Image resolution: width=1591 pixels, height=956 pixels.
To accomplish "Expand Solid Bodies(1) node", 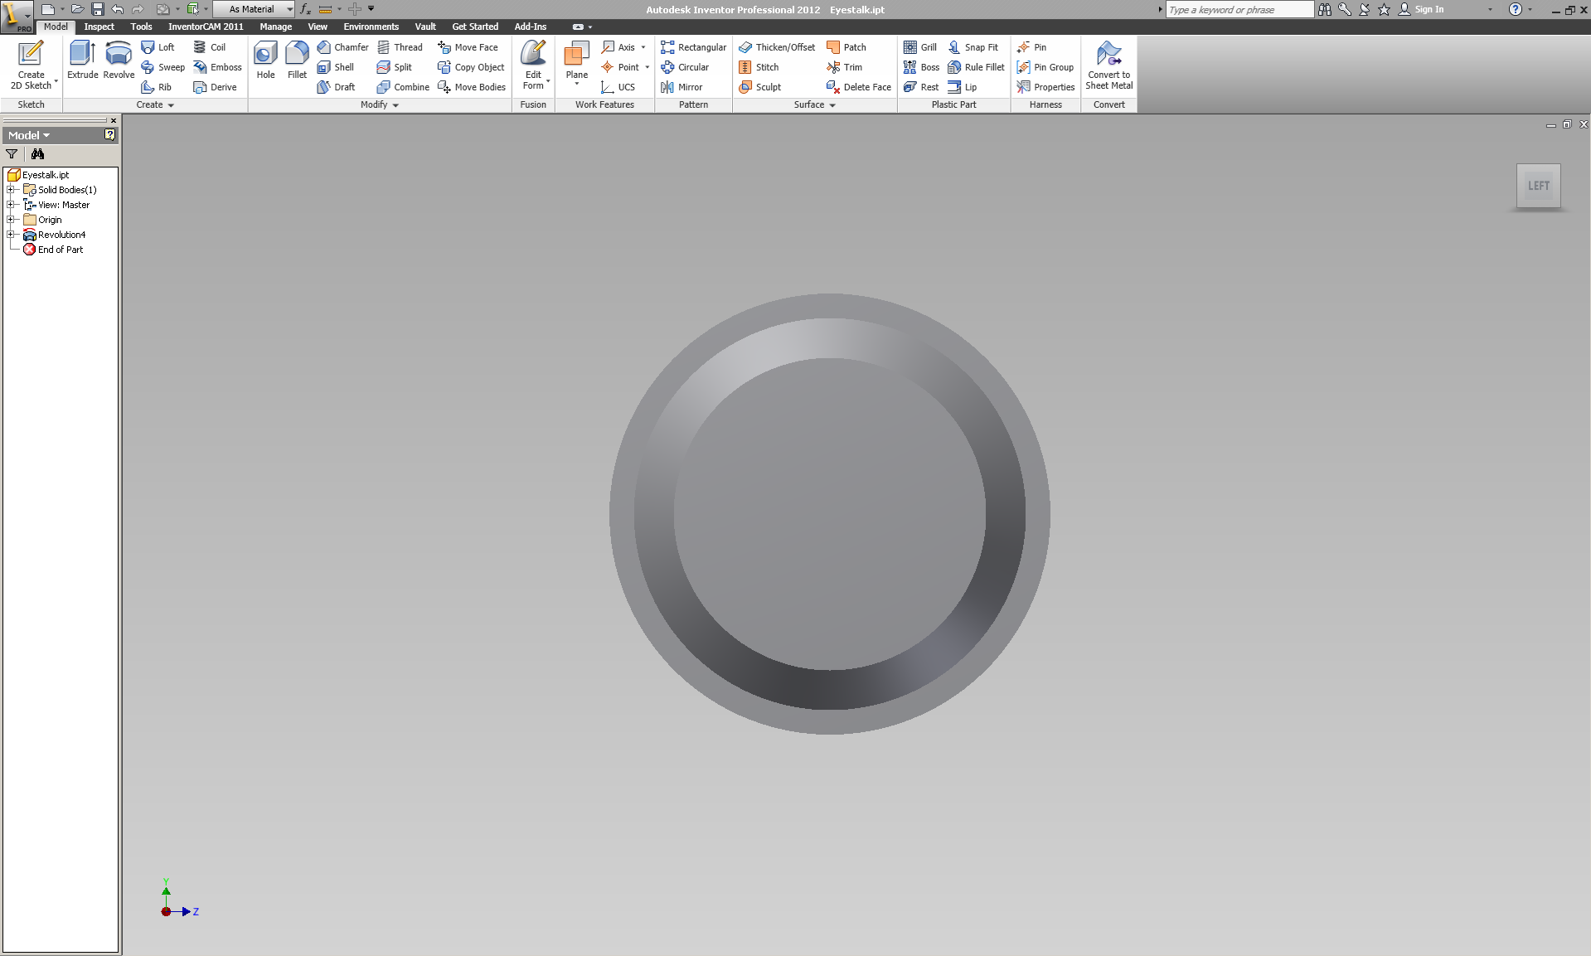I will pyautogui.click(x=12, y=190).
